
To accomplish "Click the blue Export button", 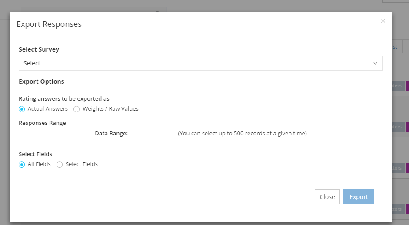I will 359,197.
